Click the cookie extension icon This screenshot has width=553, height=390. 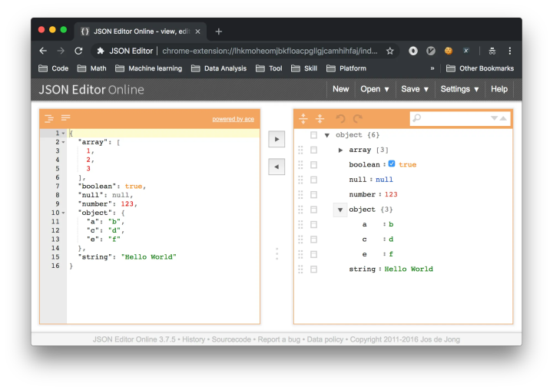(x=449, y=51)
